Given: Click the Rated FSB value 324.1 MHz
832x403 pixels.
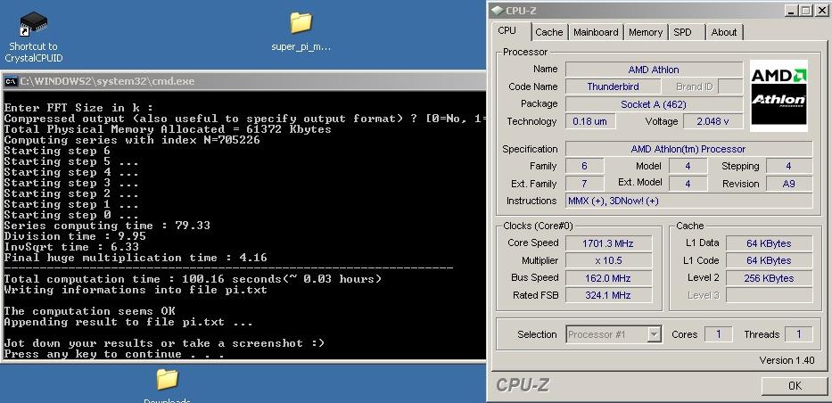Looking at the screenshot, I should (608, 295).
